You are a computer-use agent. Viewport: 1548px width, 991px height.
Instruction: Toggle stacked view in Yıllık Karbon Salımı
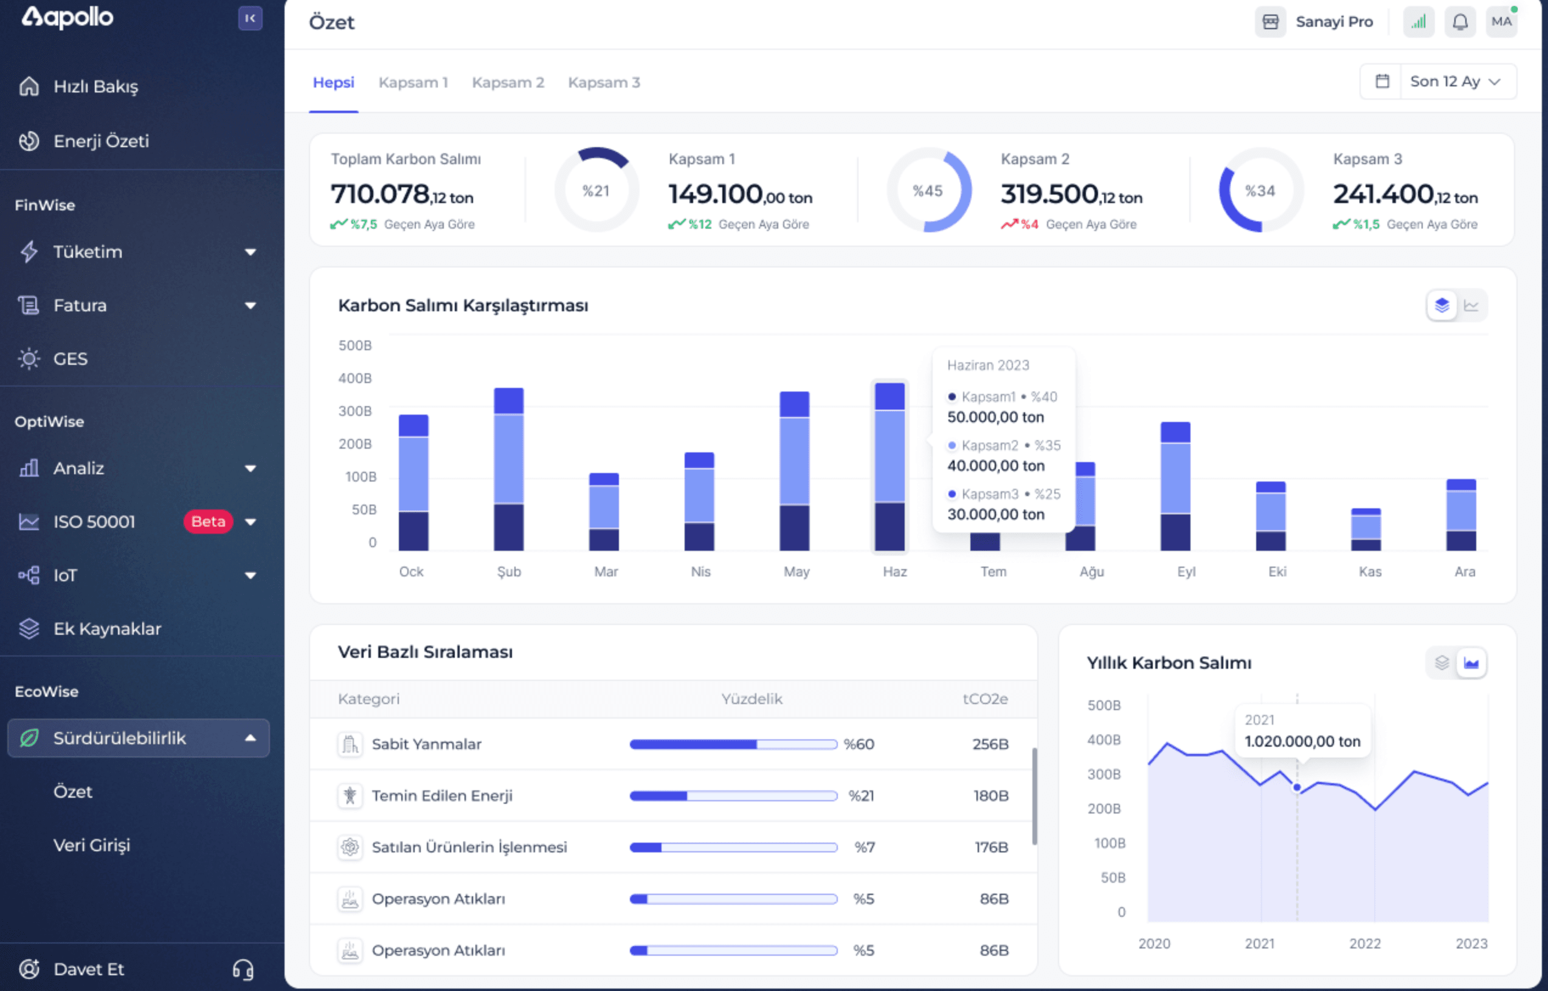coord(1442,663)
